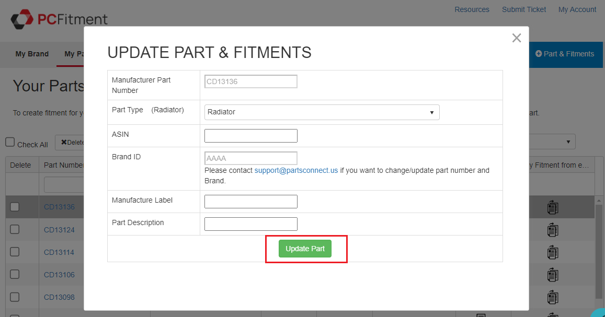
Task: Focus the ASIN input field
Action: [x=251, y=136]
